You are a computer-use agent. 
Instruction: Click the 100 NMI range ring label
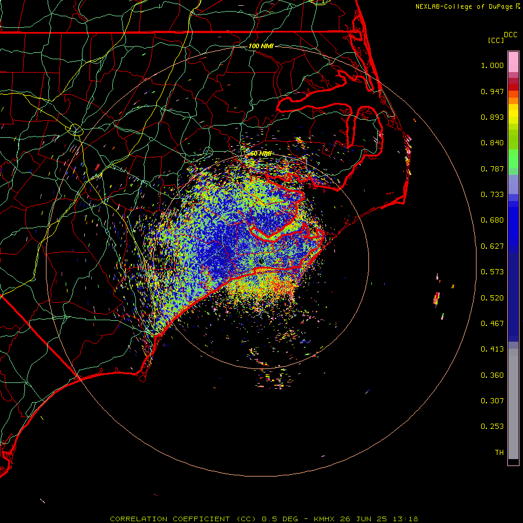coord(261,46)
